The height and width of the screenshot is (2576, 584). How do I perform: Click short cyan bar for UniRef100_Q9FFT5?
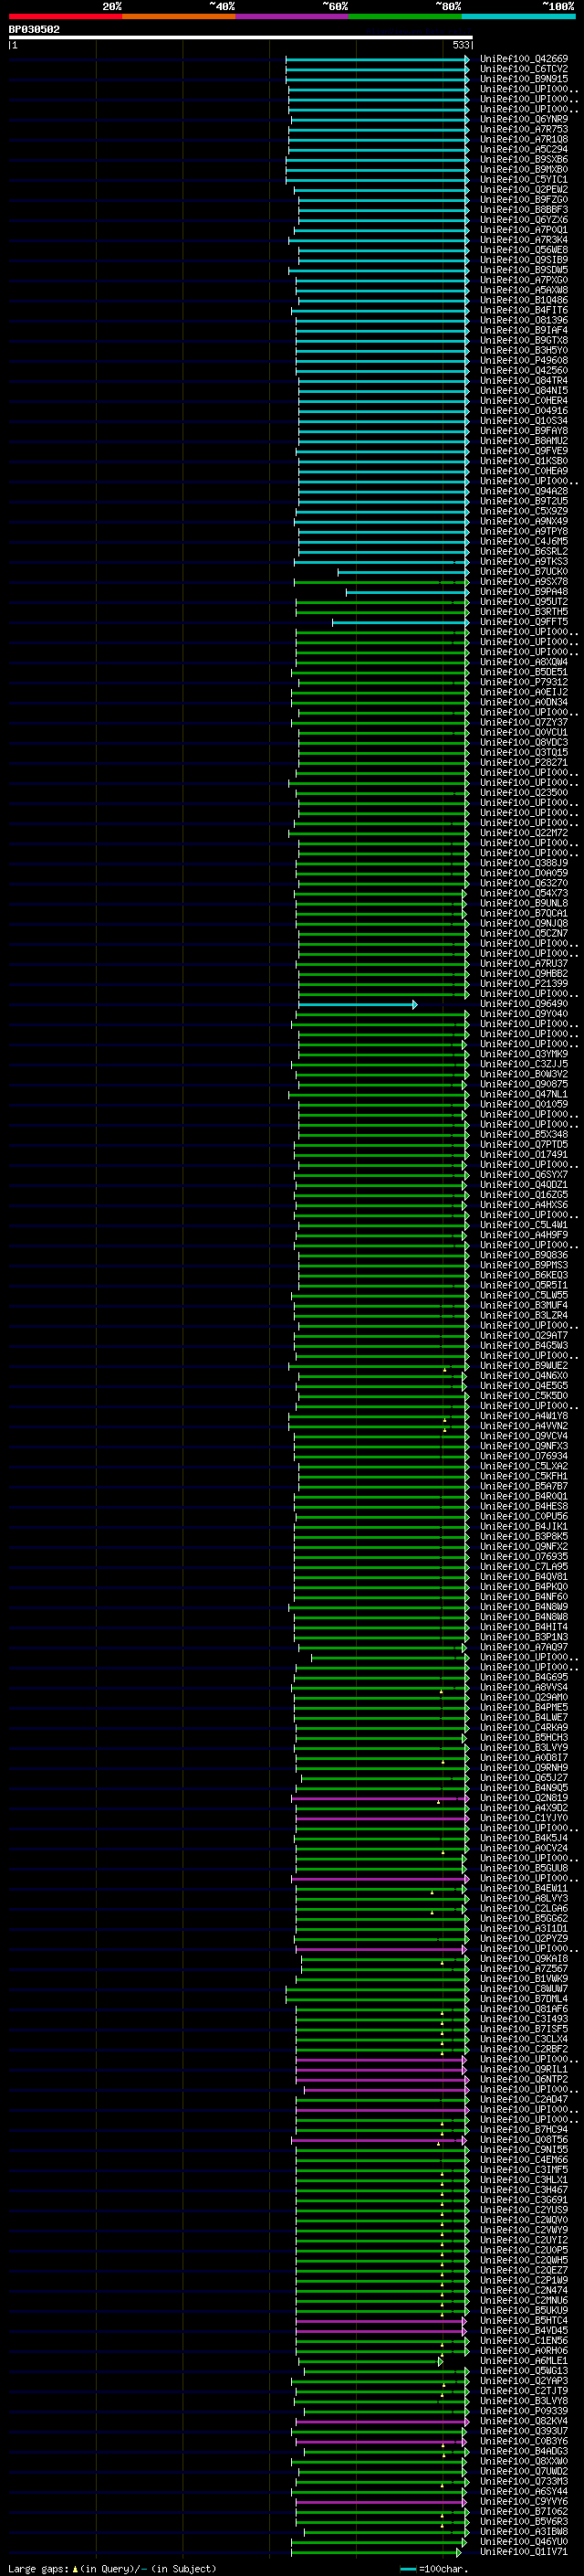tap(401, 622)
